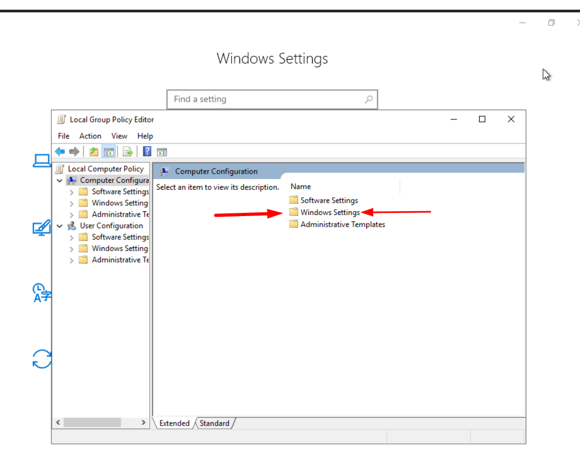
Task: Switch to the Standard tab
Action: pos(214,424)
